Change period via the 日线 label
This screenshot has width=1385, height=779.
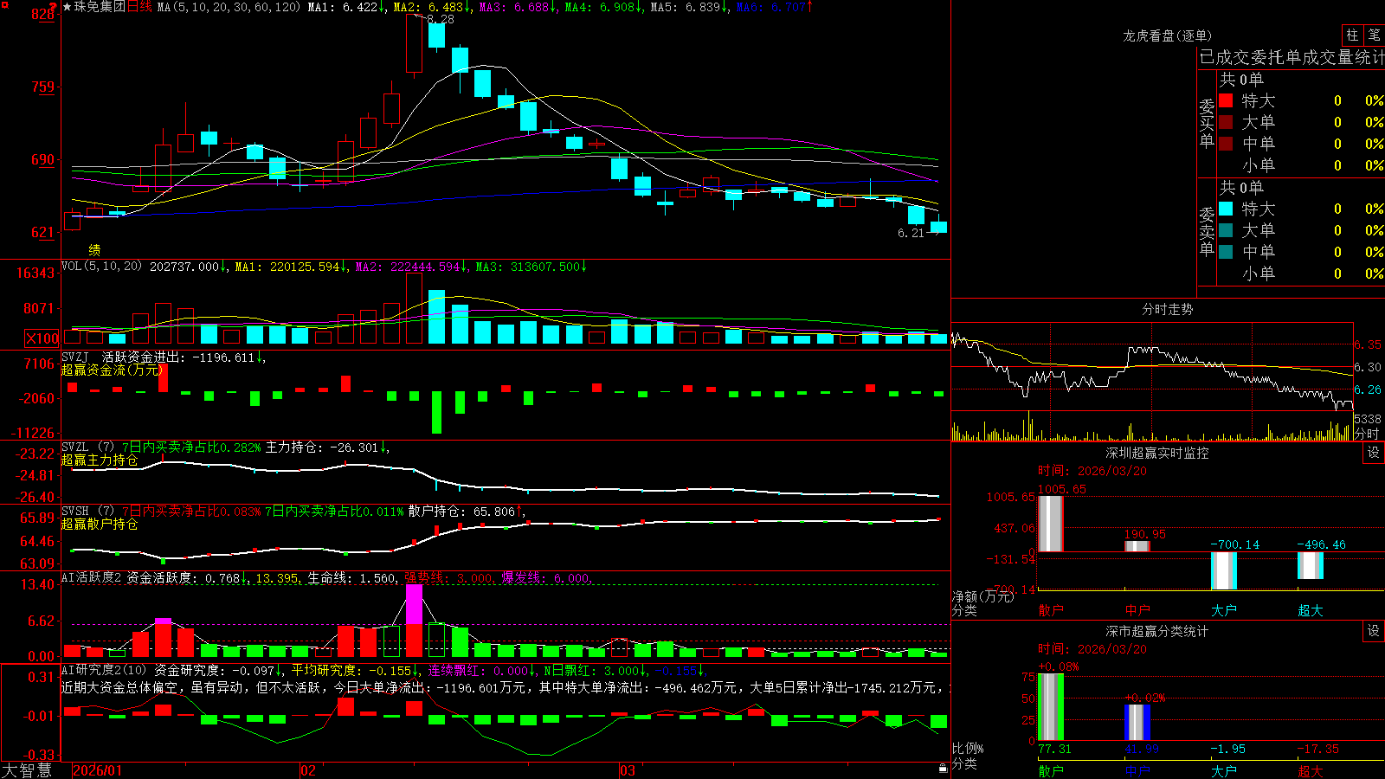coord(139,7)
